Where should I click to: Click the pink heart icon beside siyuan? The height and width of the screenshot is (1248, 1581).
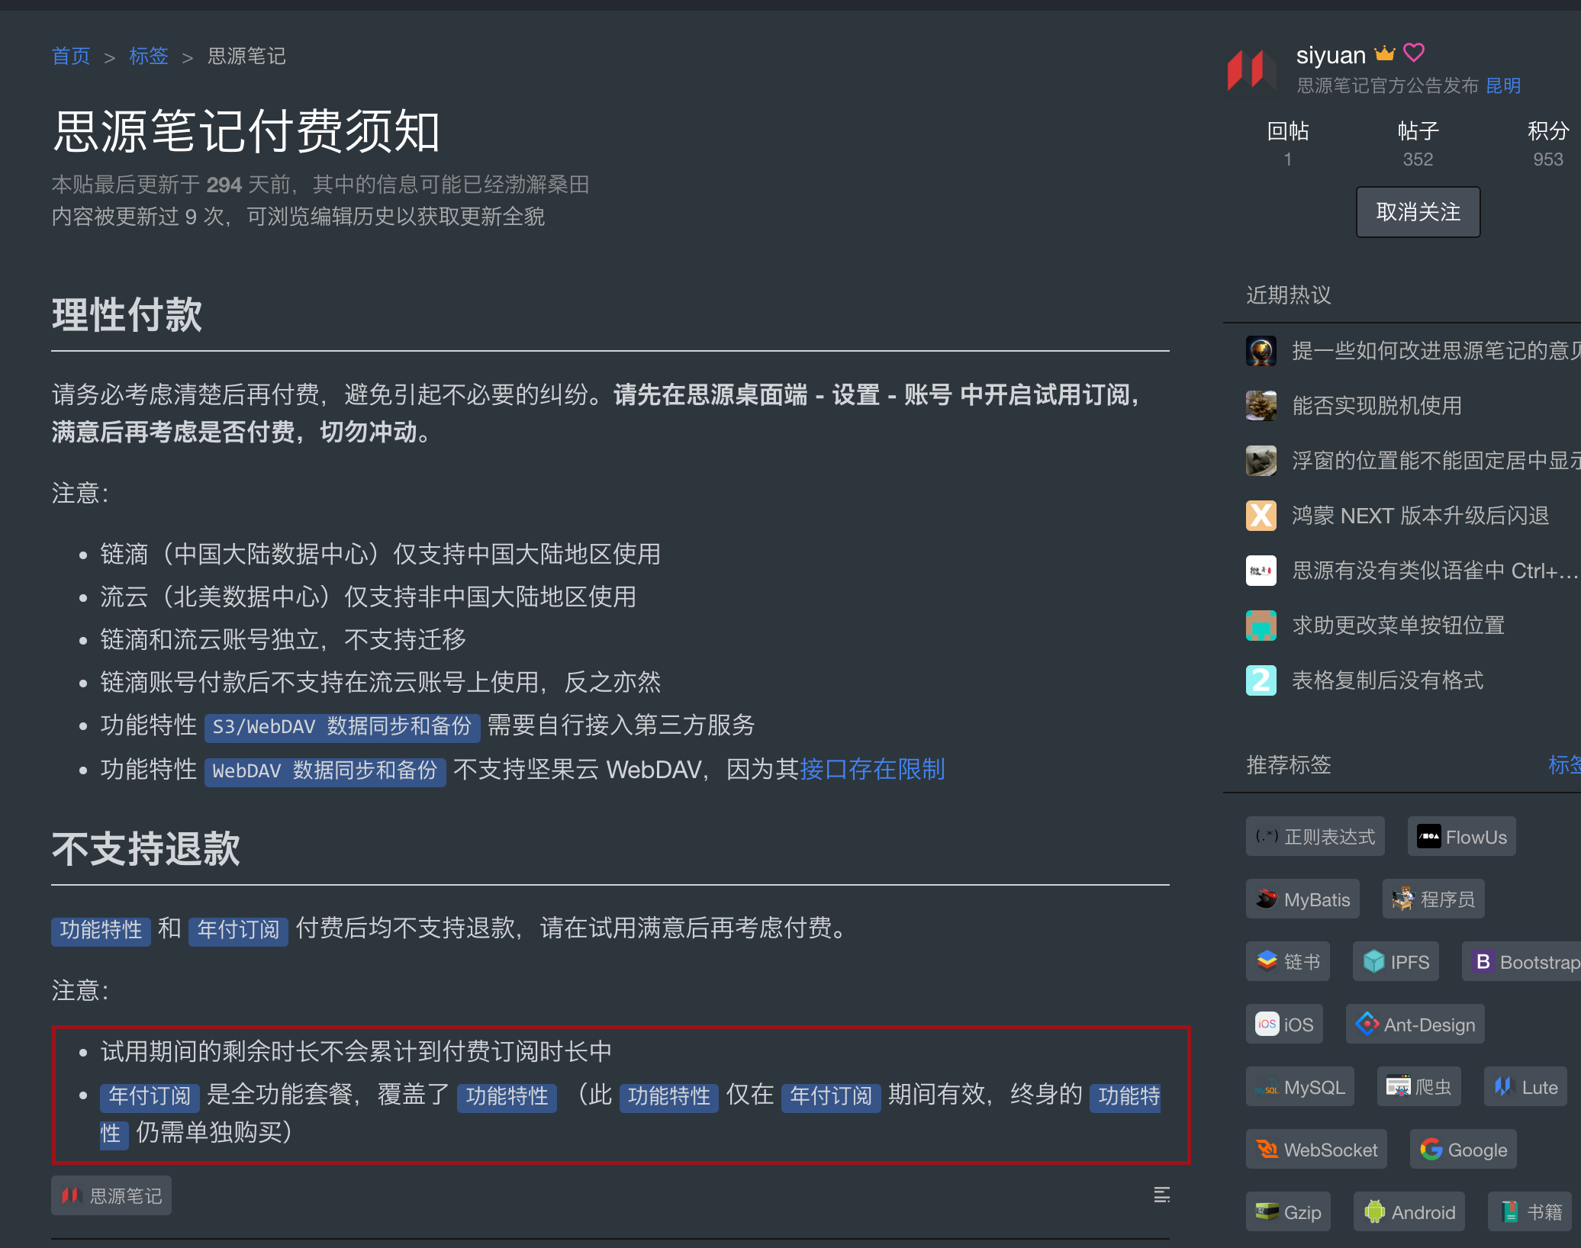click(x=1414, y=53)
